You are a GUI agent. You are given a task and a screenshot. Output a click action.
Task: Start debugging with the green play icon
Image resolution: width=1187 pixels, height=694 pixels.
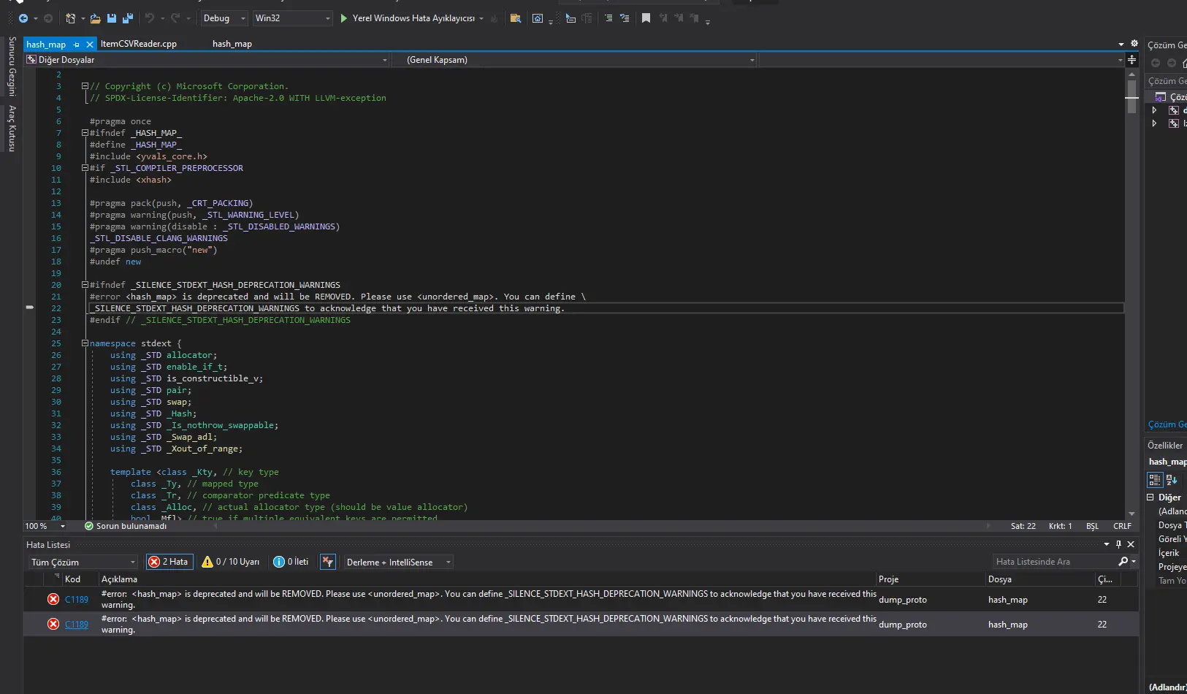point(344,18)
